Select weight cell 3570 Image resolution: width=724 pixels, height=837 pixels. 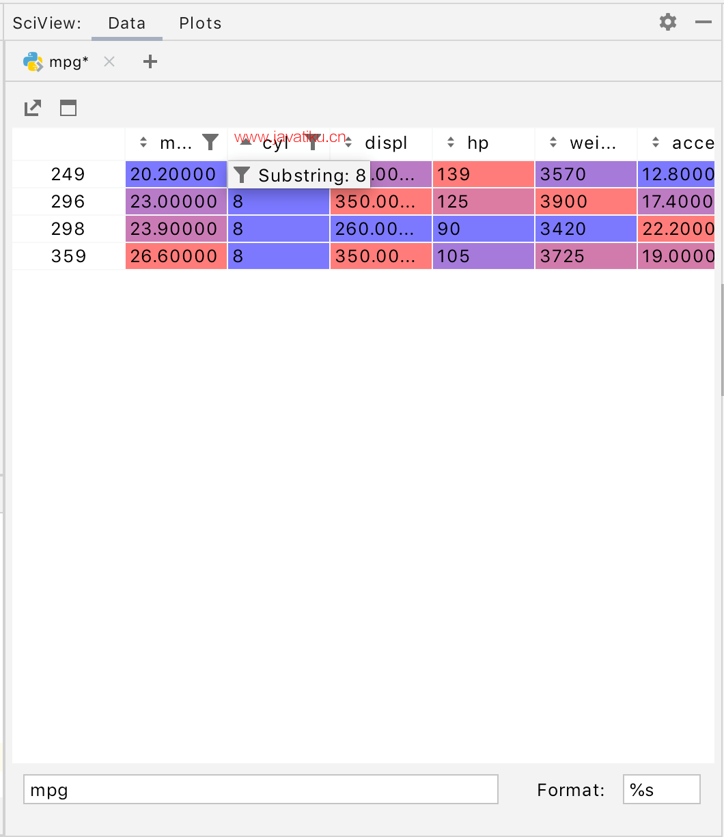586,174
